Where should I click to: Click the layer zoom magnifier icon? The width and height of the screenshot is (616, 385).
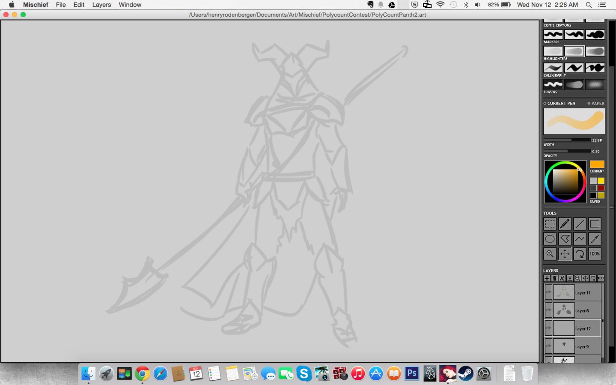577,278
